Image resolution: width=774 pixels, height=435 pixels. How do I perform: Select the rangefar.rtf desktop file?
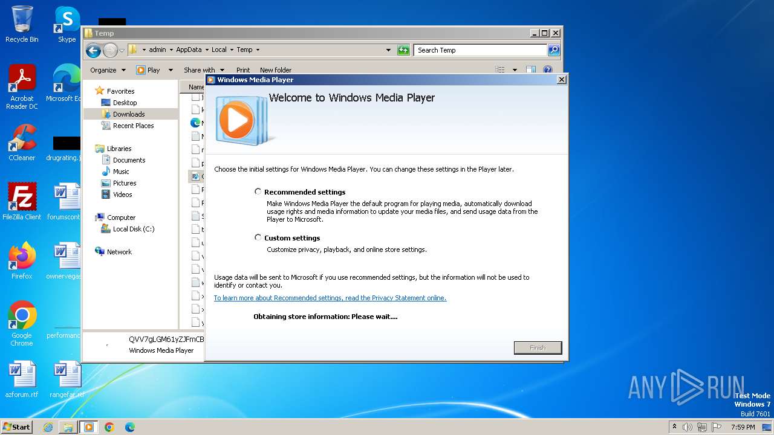pyautogui.click(x=67, y=379)
